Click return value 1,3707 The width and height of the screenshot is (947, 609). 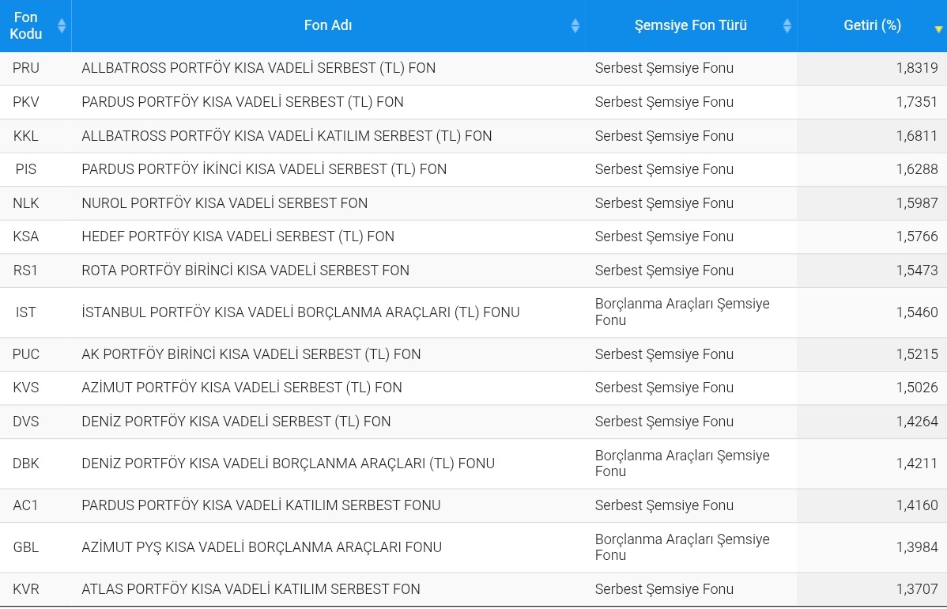pyautogui.click(x=917, y=589)
